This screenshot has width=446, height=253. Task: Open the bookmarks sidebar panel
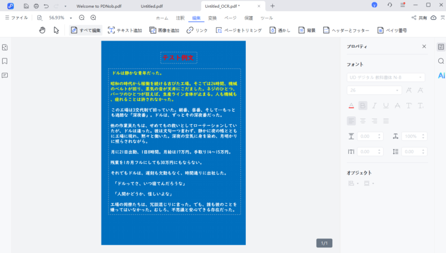(x=4, y=61)
